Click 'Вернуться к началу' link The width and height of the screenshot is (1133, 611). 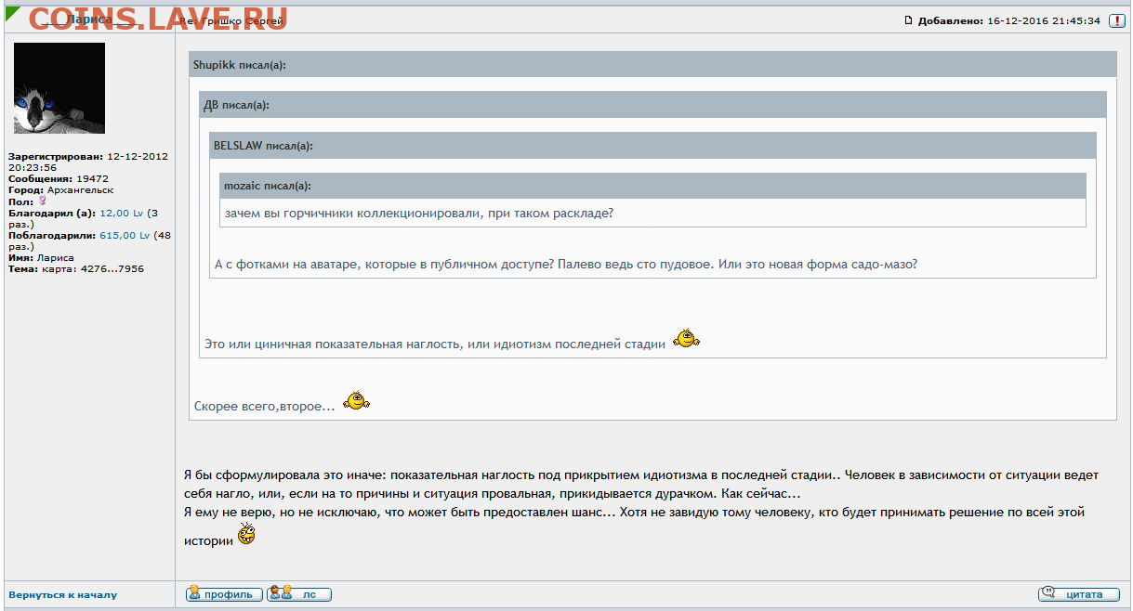click(x=62, y=595)
